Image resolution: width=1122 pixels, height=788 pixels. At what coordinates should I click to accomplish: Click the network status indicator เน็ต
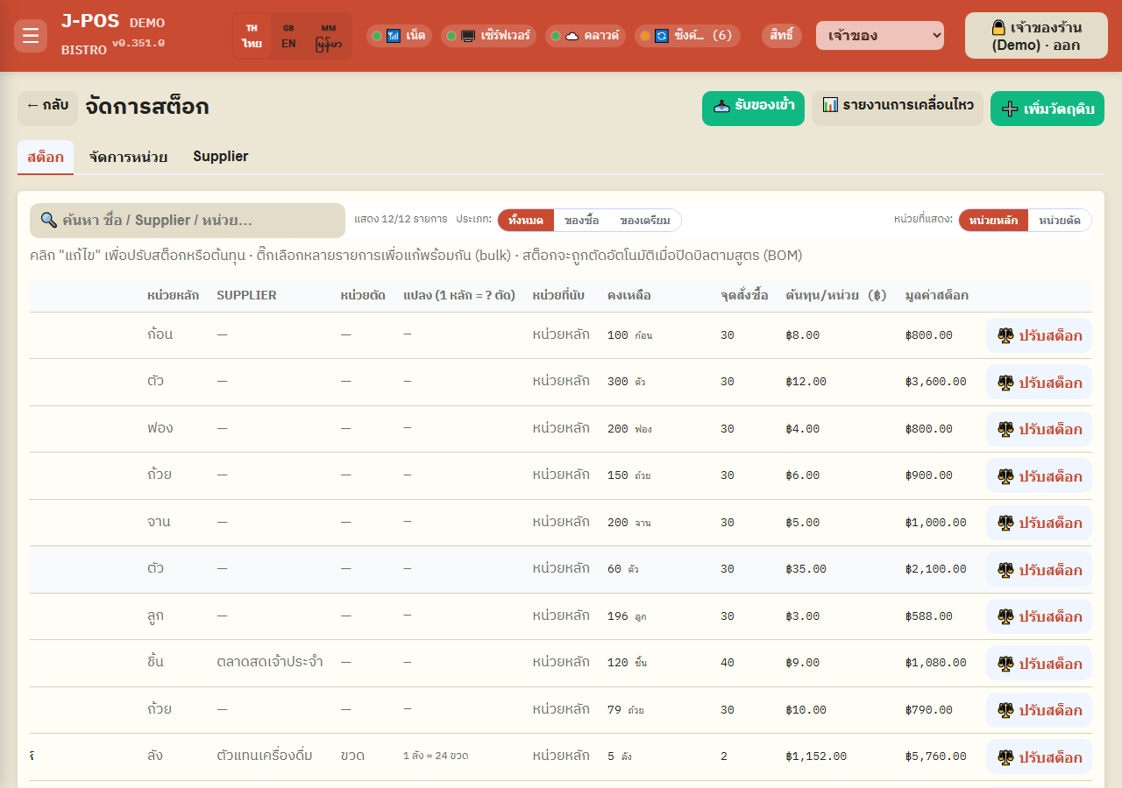point(399,36)
